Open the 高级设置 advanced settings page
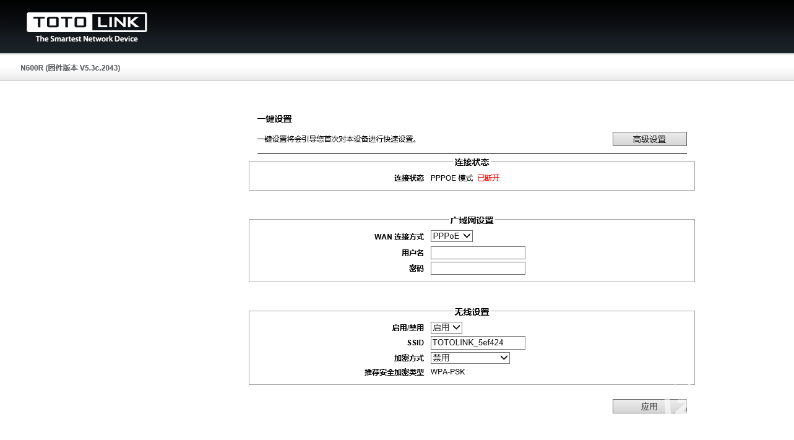Image resolution: width=794 pixels, height=440 pixels. [649, 139]
